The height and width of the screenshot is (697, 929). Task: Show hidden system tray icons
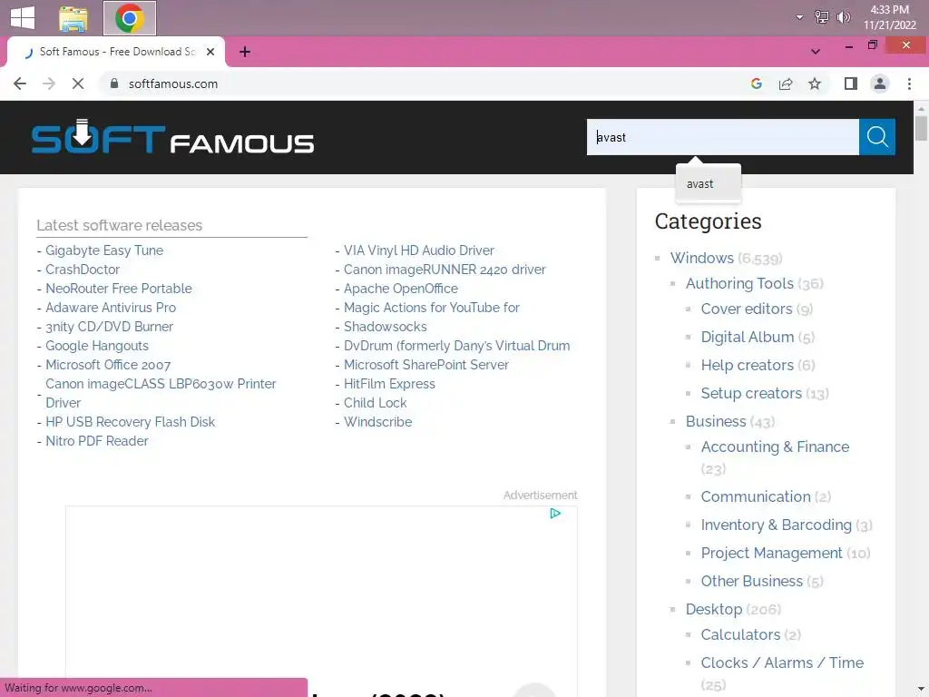799,17
